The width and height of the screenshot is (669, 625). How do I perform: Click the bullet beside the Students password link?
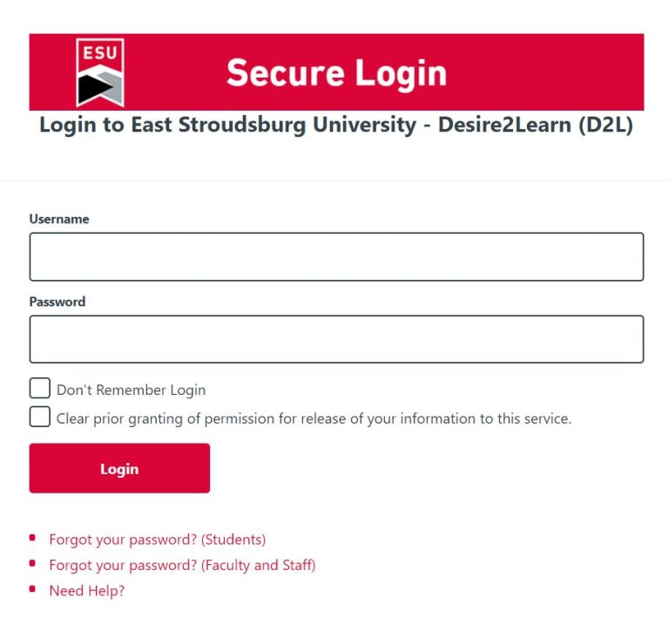(x=32, y=538)
